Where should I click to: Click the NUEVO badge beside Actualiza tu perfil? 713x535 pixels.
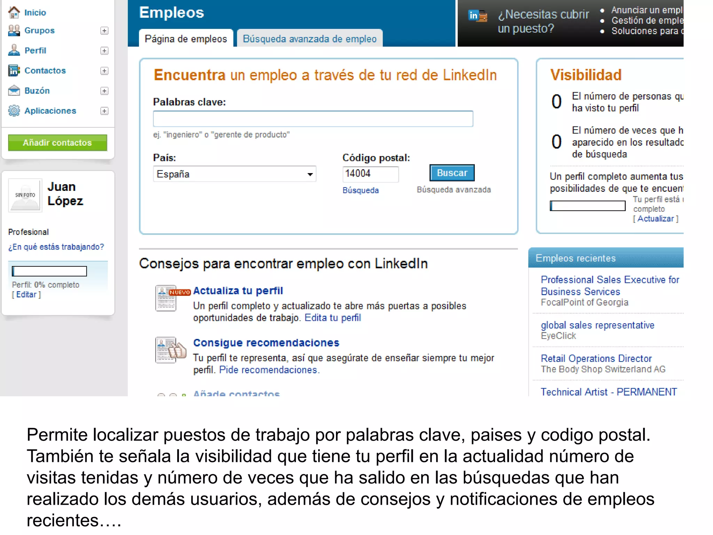point(180,292)
